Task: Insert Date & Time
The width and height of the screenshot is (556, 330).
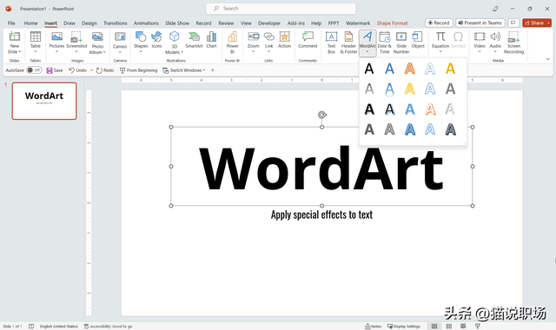Action: [x=385, y=43]
